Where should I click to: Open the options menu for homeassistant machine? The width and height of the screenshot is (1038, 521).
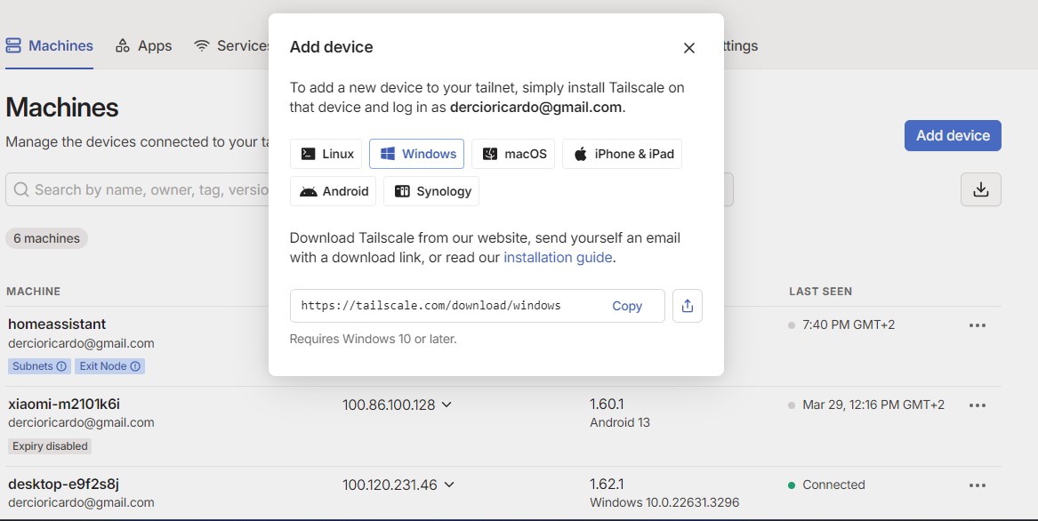point(978,325)
